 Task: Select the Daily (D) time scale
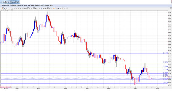tap(28, 8)
